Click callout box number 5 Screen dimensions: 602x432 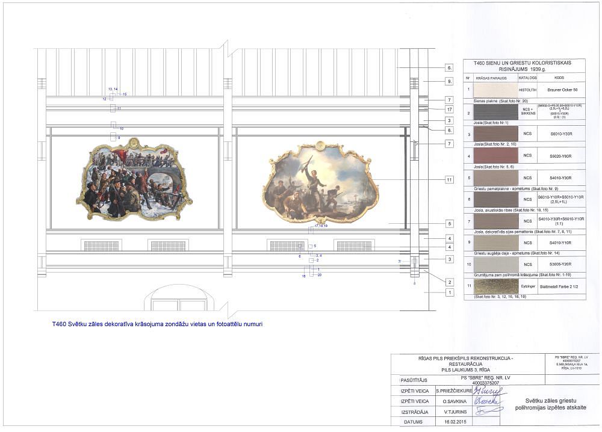click(x=449, y=224)
